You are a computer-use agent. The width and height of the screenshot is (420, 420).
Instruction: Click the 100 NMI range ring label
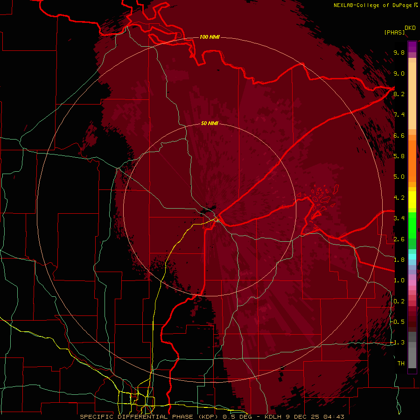point(210,37)
